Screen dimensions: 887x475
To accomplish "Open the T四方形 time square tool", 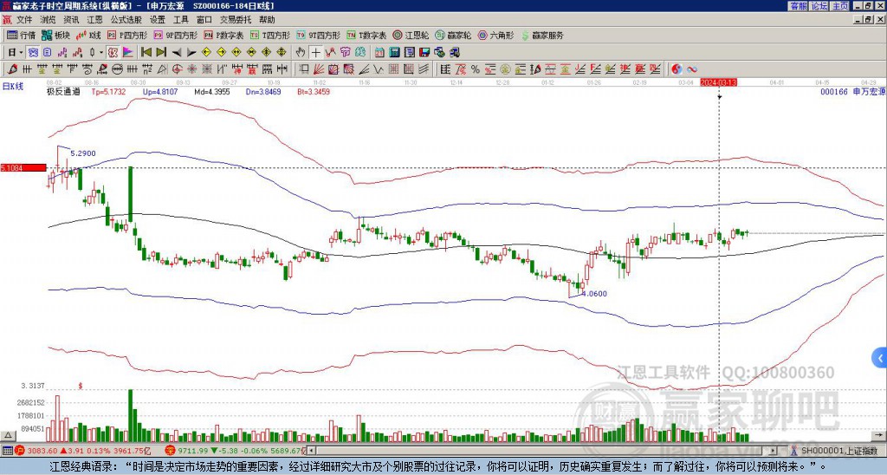I will click(270, 35).
